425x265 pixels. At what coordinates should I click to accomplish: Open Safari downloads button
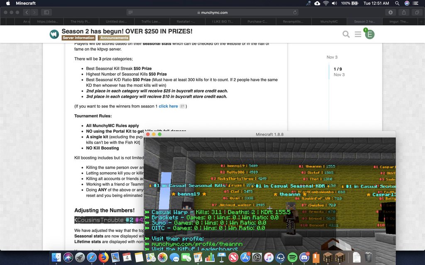[x=391, y=12]
